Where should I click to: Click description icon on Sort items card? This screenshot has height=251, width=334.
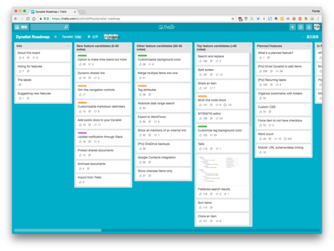[x=212, y=207]
